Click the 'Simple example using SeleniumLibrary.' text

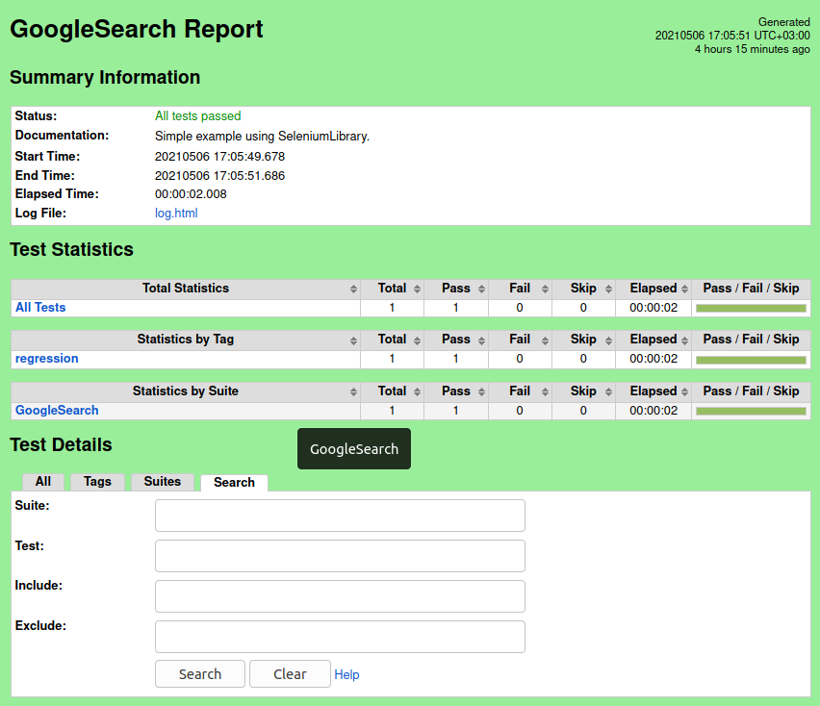262,137
